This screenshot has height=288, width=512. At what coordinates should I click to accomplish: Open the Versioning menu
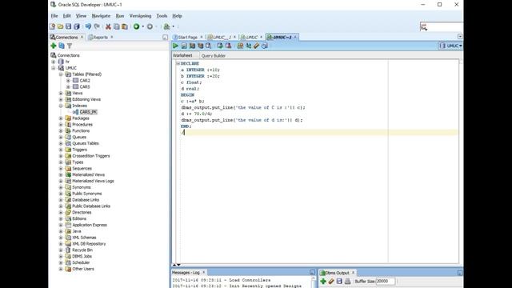coord(140,16)
